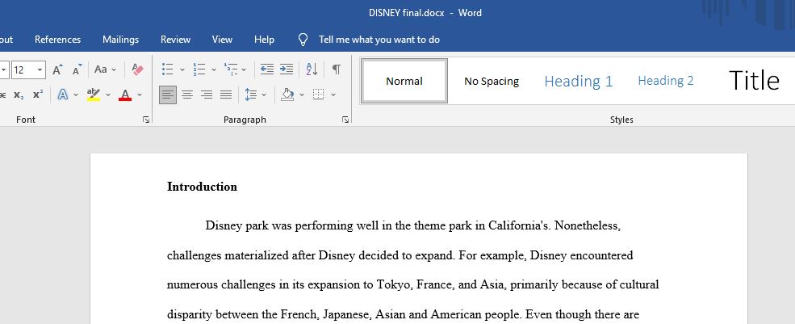Expand the Text Effects dropdown arrow
This screenshot has width=795, height=324.
coord(76,95)
